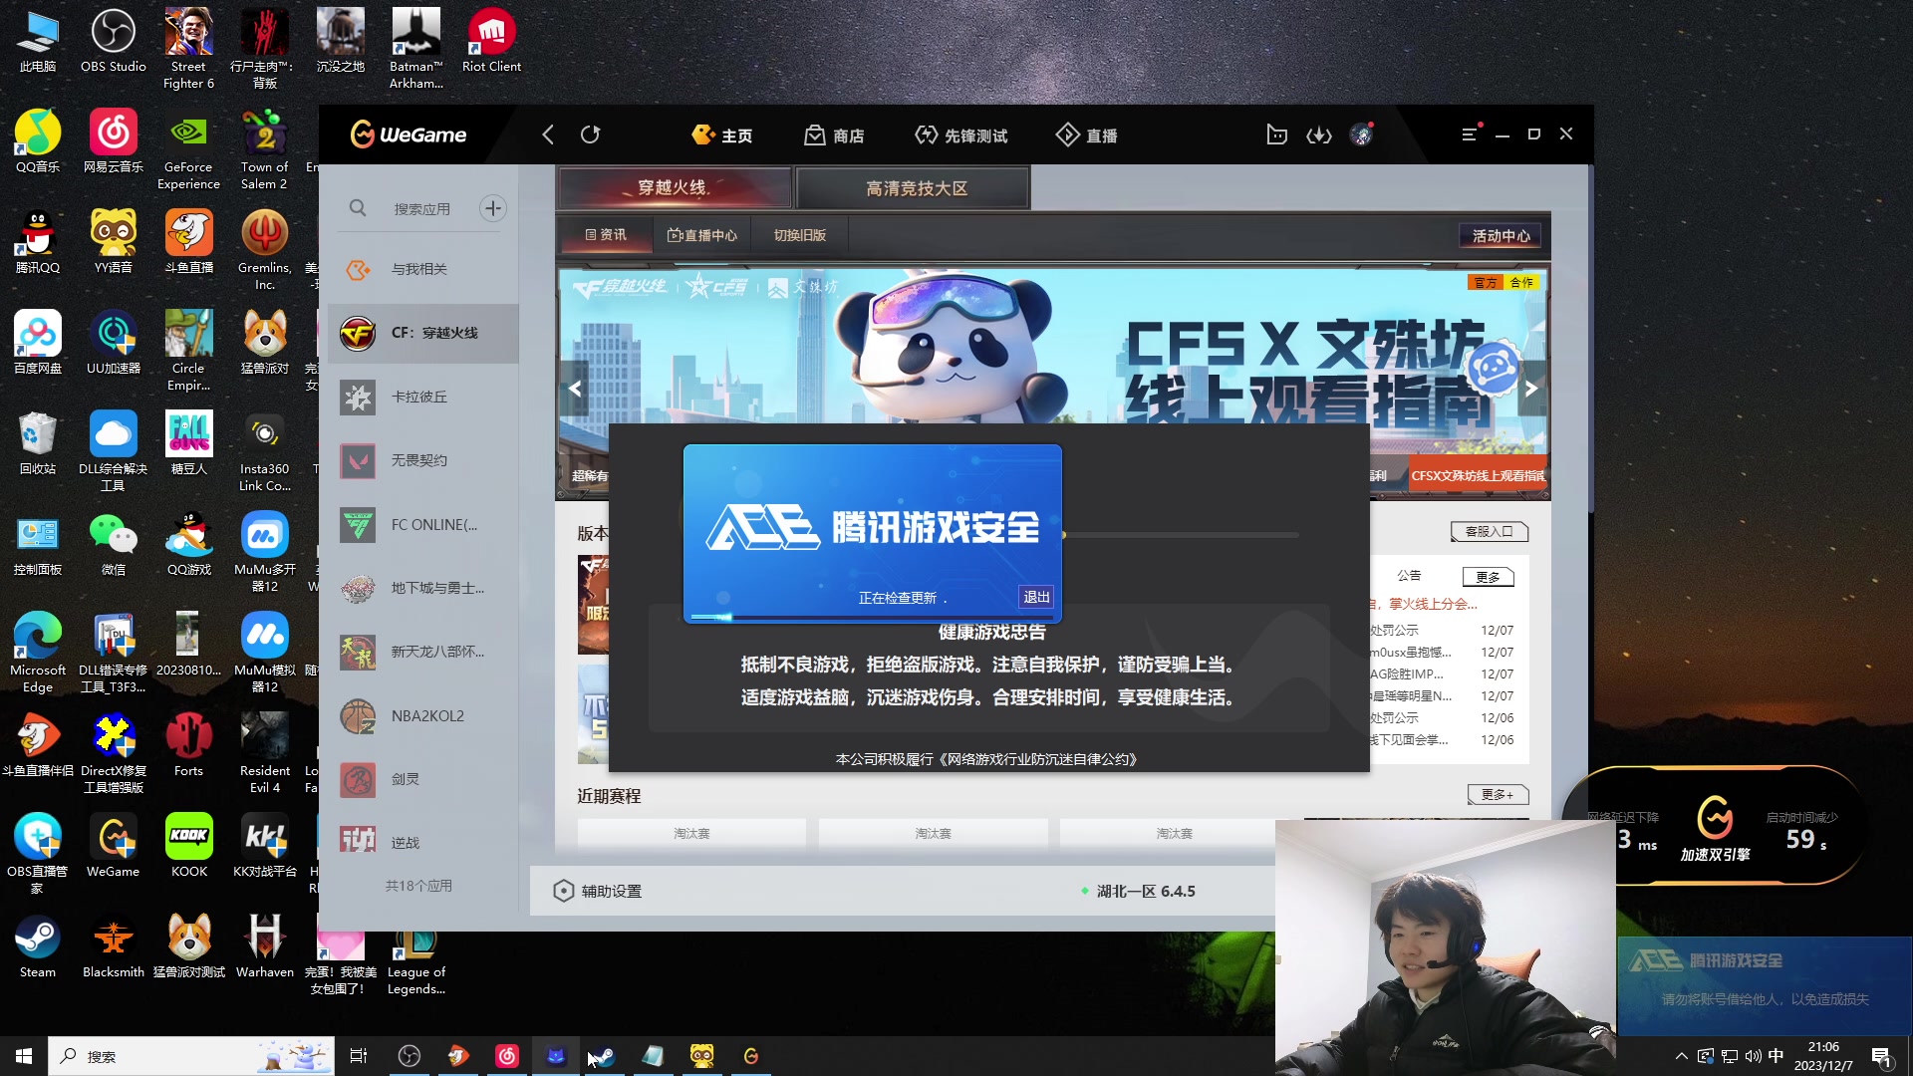The width and height of the screenshot is (1913, 1076).
Task: Click the WeGame user avatar
Action: click(1361, 134)
